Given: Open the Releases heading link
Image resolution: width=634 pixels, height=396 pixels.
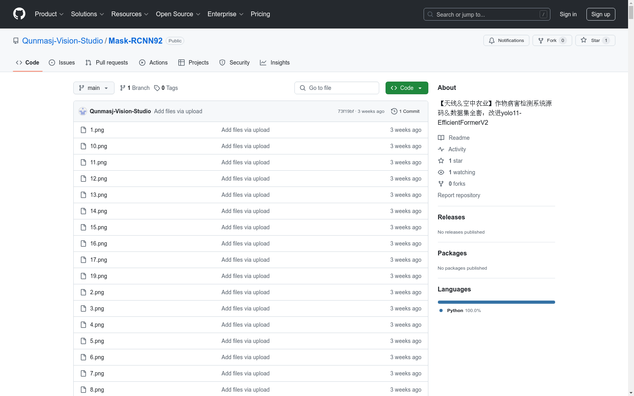Looking at the screenshot, I should click(x=451, y=217).
